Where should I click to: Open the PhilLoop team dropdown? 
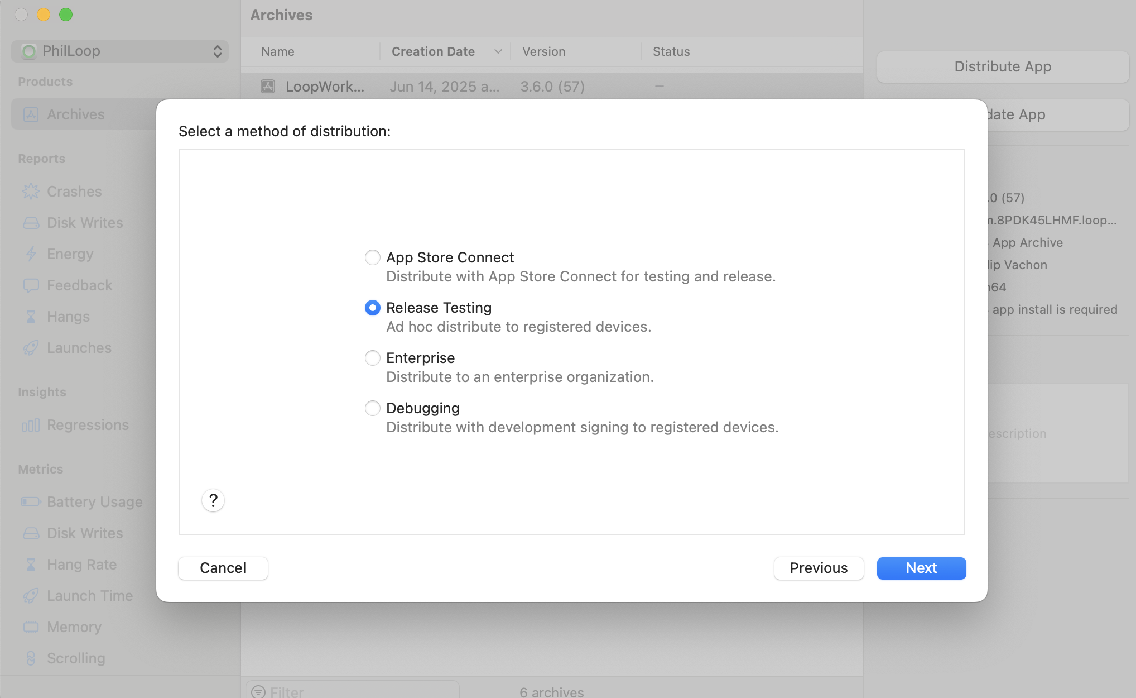(120, 51)
